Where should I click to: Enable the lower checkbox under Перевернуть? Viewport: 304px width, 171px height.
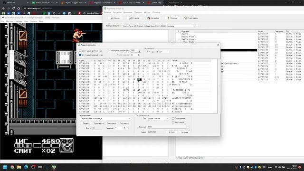[x=173, y=123]
